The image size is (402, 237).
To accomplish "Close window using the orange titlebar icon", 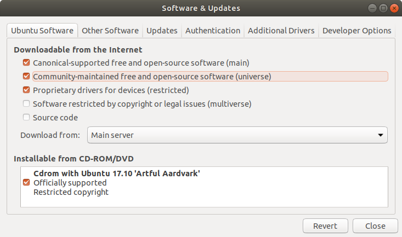I will tap(394, 8).
